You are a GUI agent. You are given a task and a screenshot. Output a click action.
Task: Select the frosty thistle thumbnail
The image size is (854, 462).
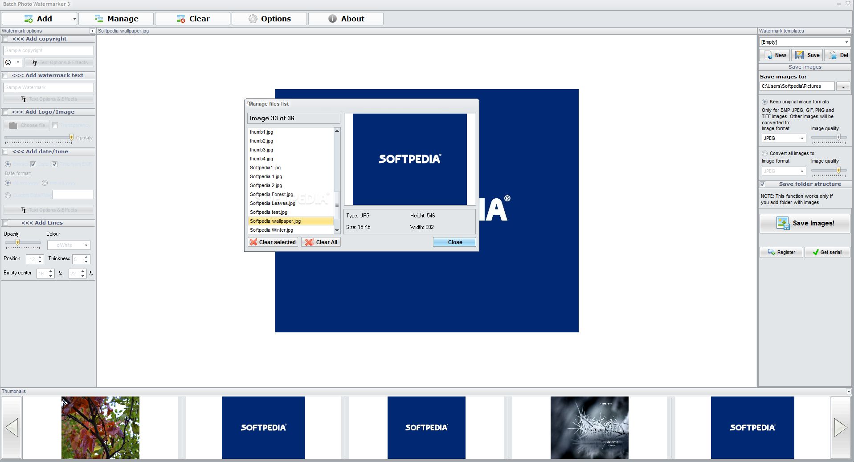[x=589, y=428]
